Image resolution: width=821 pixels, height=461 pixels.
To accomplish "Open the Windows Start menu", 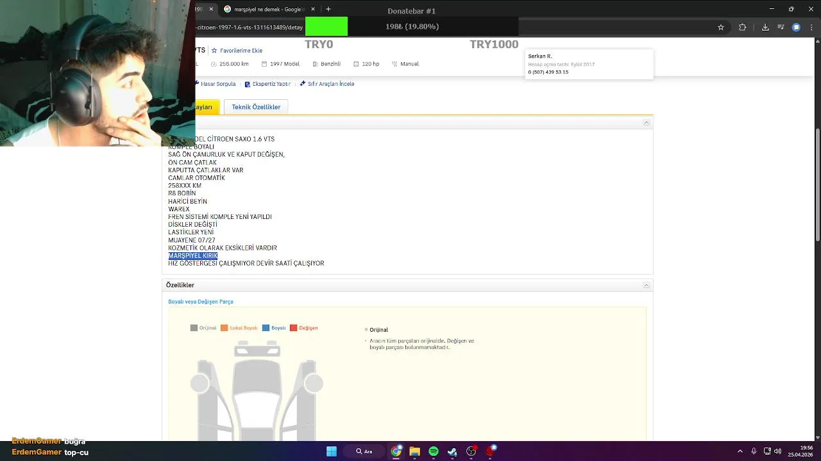I will pyautogui.click(x=332, y=451).
